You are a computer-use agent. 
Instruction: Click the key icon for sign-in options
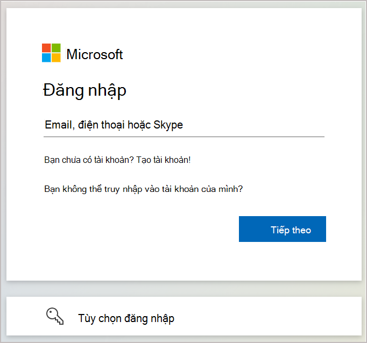coord(55,317)
